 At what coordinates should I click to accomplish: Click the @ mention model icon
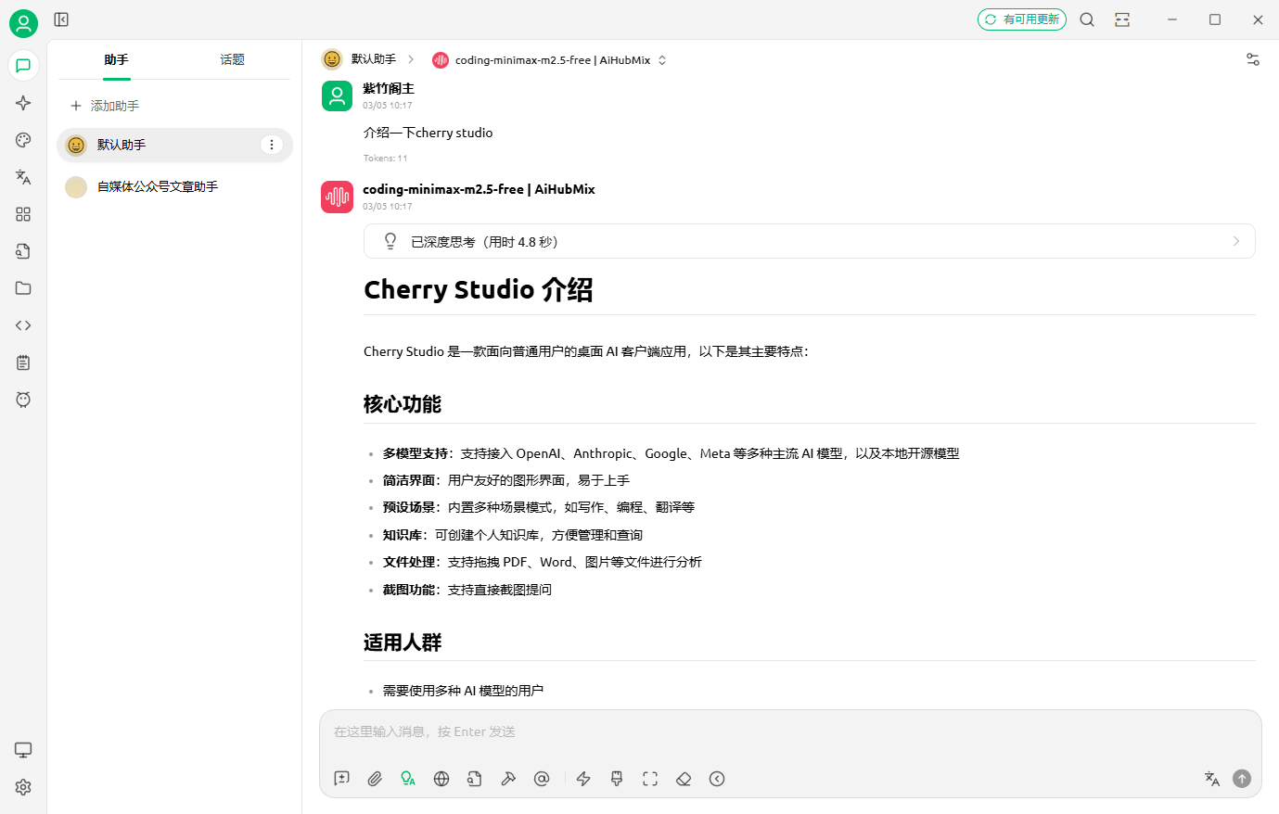pyautogui.click(x=542, y=779)
